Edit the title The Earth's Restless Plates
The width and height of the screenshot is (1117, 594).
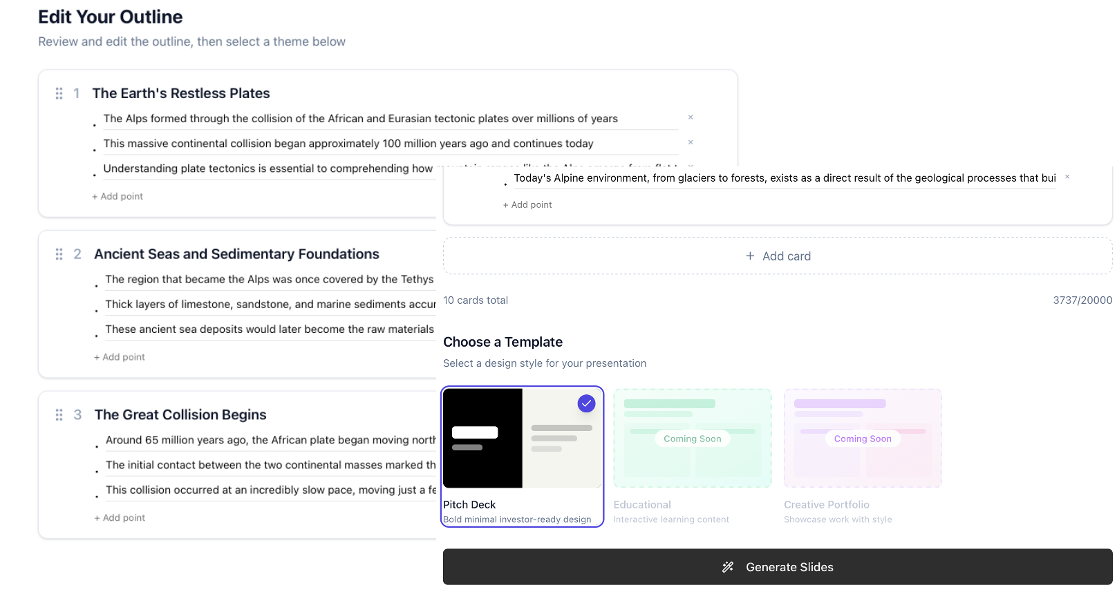(x=181, y=93)
